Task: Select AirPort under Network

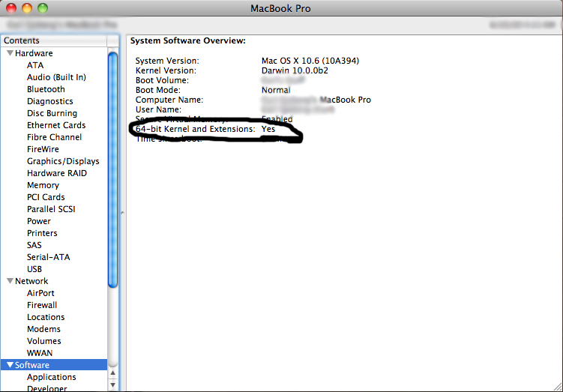Action: [40, 293]
